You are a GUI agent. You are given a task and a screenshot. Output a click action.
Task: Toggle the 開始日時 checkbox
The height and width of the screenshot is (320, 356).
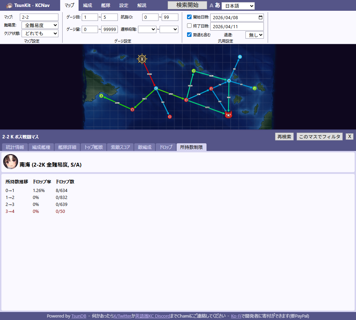coord(189,17)
